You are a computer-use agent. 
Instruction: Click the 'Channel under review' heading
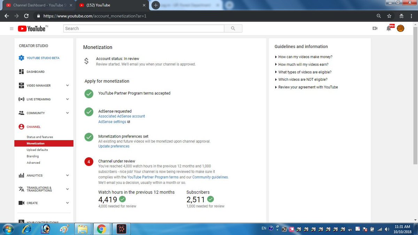[117, 161]
